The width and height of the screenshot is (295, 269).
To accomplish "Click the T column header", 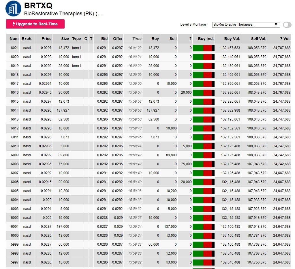I will (91, 39).
